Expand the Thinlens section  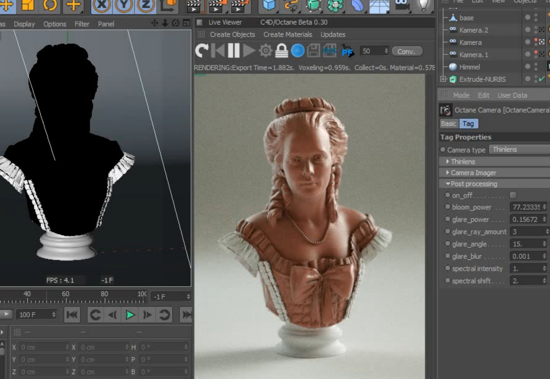coord(448,161)
